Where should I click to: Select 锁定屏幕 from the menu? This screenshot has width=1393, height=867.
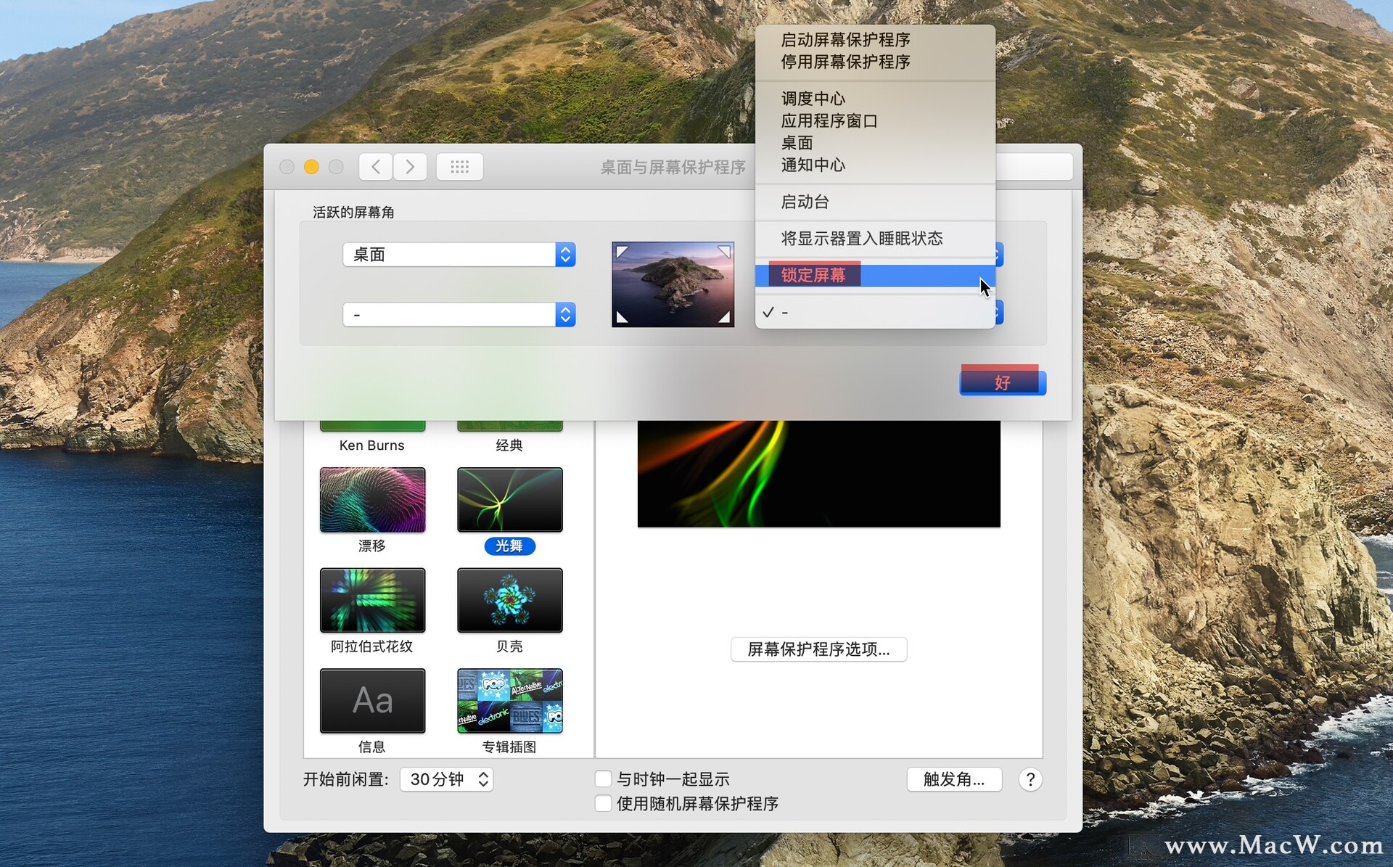814,274
